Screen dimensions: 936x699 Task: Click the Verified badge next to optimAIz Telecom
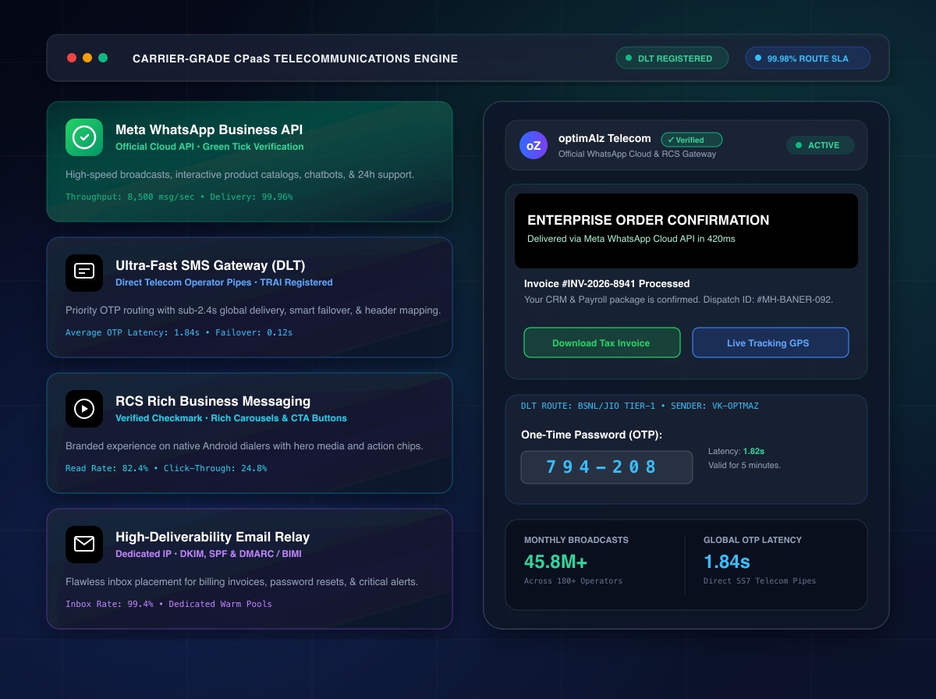(692, 140)
